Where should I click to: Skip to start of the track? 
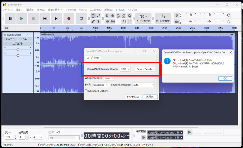(x=45, y=18)
